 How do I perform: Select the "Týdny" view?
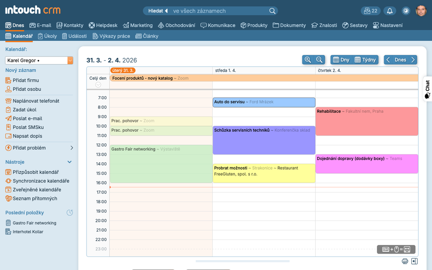365,59
